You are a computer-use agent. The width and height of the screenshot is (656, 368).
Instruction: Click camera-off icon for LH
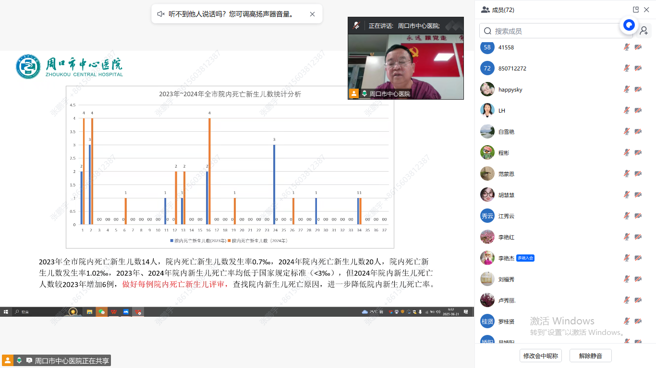(638, 110)
